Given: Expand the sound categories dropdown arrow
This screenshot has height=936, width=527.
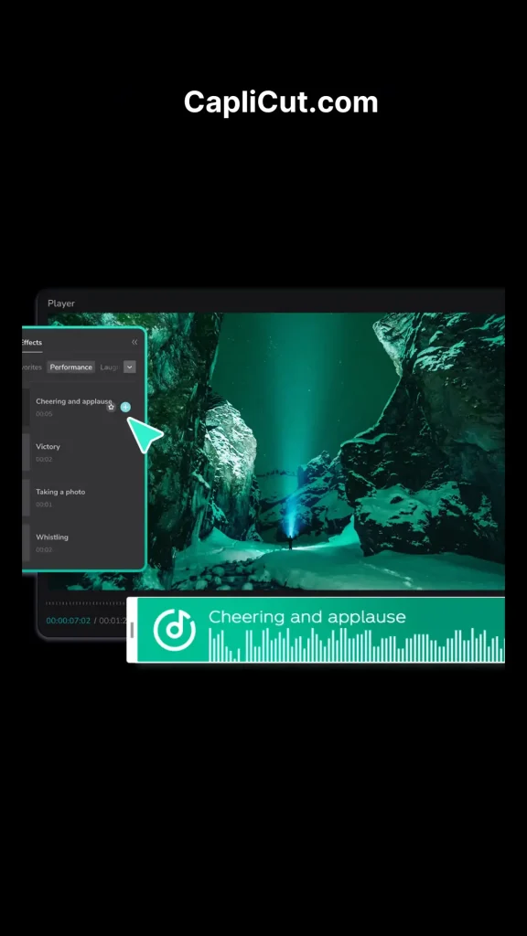Looking at the screenshot, I should click(130, 367).
